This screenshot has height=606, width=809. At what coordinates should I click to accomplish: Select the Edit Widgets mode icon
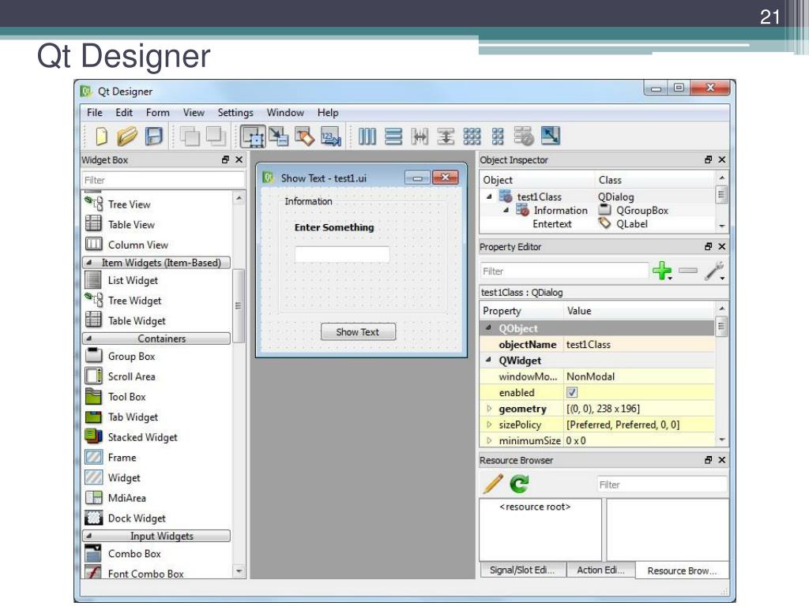pos(253,137)
